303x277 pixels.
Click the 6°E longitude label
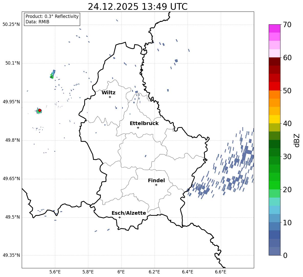(x=121, y=272)
